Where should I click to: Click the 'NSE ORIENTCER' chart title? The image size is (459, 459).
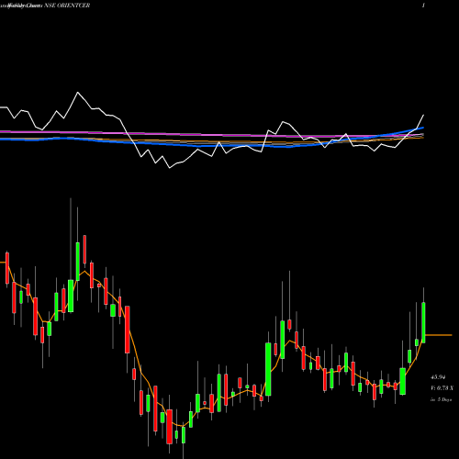[67, 6]
